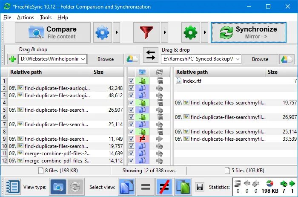The height and width of the screenshot is (197, 298).
Task: Click row 2 create-right action icon
Action: [x=160, y=88]
